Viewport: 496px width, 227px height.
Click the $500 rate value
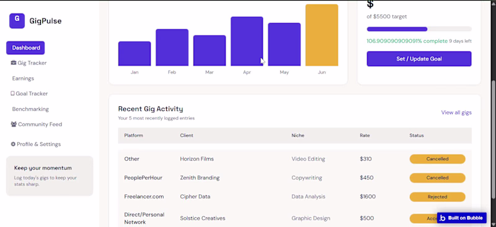(366, 218)
